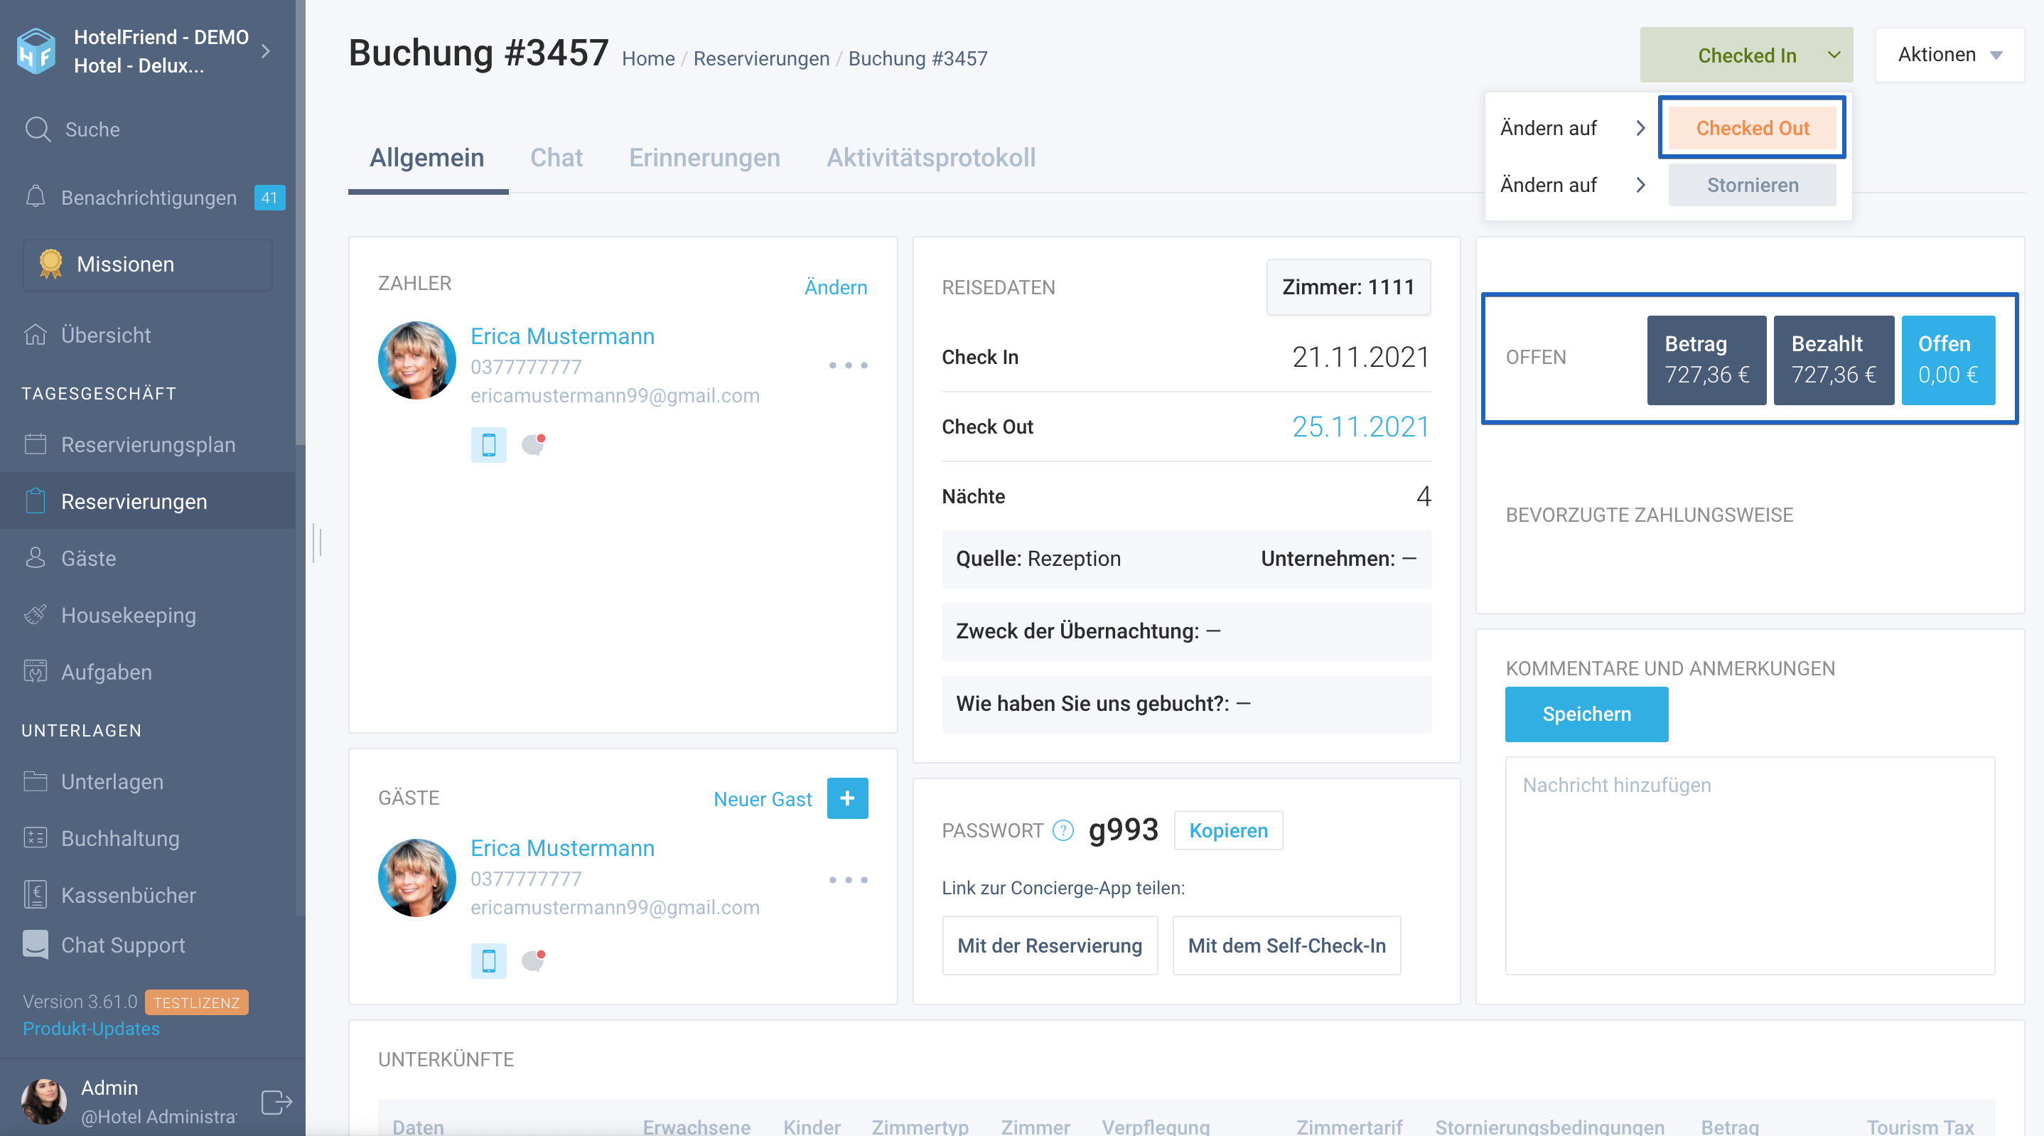Screen dimensions: 2044x1136
Task: Open Erica Mustermann payer profile link
Action: [x=563, y=336]
